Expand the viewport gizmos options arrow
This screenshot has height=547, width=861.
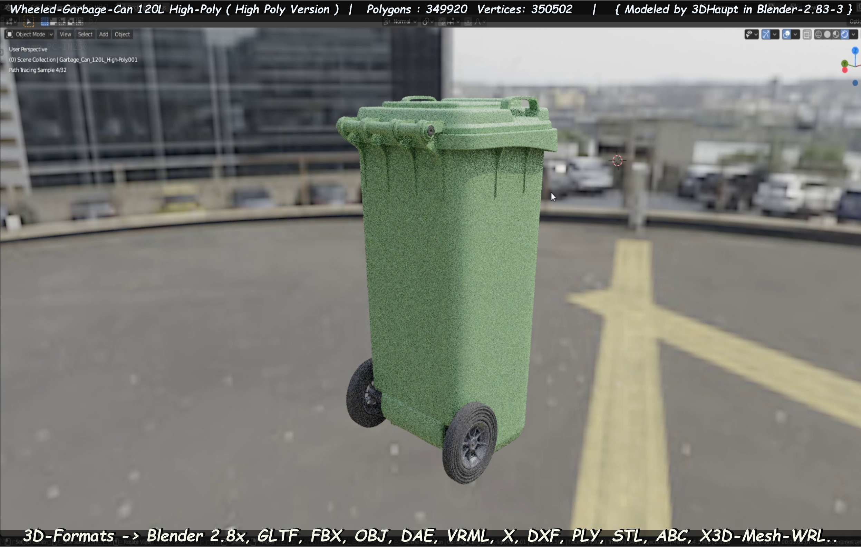click(x=774, y=34)
